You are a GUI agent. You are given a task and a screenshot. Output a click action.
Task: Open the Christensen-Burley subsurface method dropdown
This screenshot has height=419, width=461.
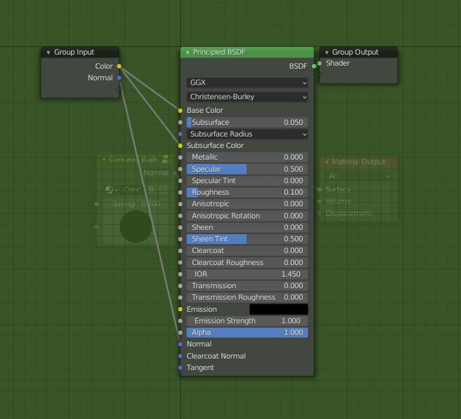pyautogui.click(x=247, y=96)
